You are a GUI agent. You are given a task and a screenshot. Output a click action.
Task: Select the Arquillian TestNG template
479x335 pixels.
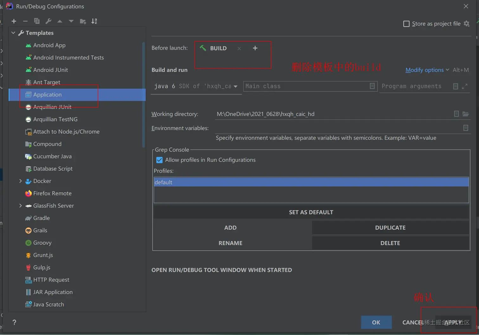point(55,119)
